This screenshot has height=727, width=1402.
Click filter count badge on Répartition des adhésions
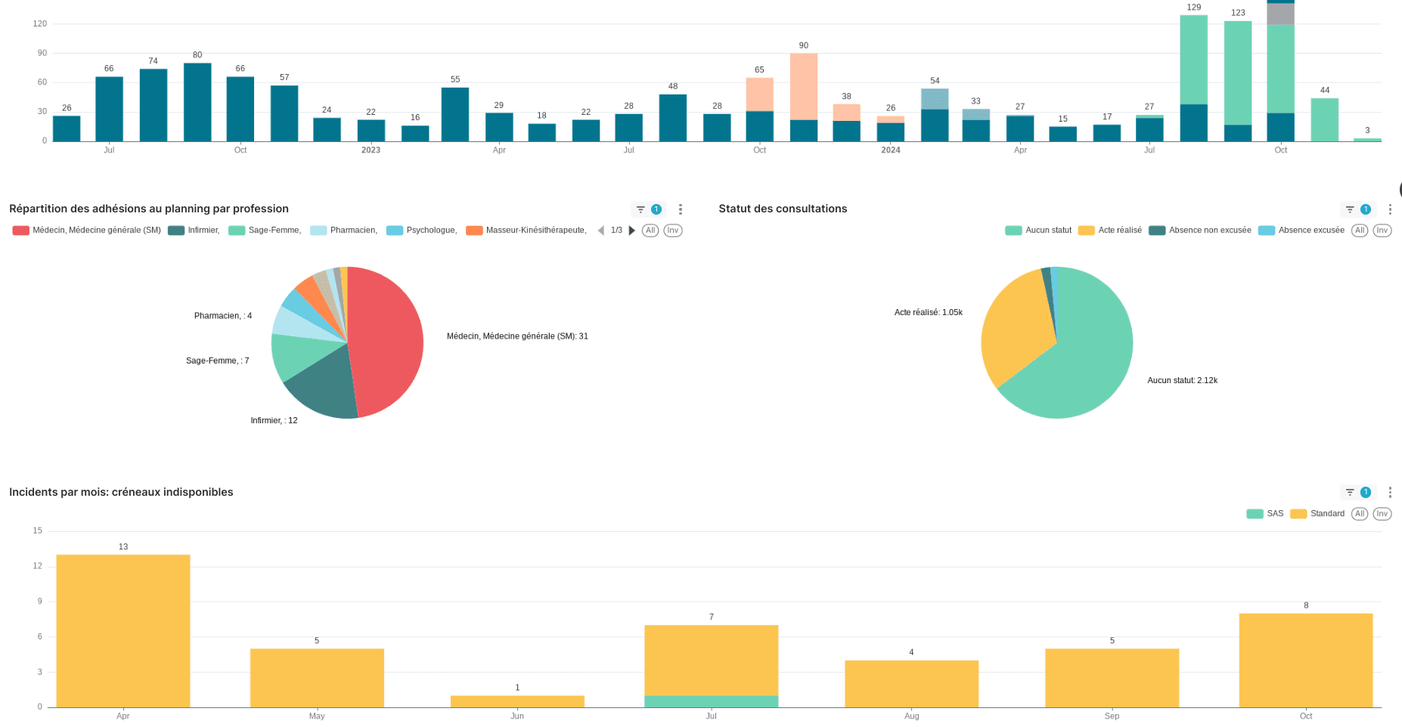[656, 209]
